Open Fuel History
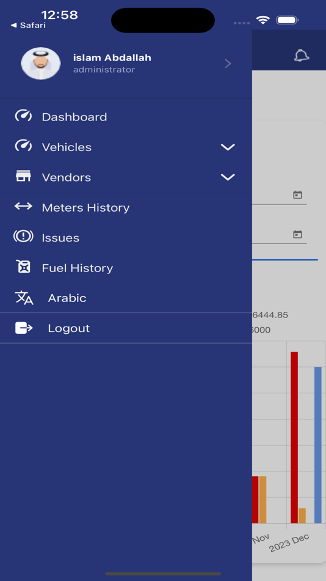Image resolution: width=326 pixels, height=581 pixels. point(126,268)
